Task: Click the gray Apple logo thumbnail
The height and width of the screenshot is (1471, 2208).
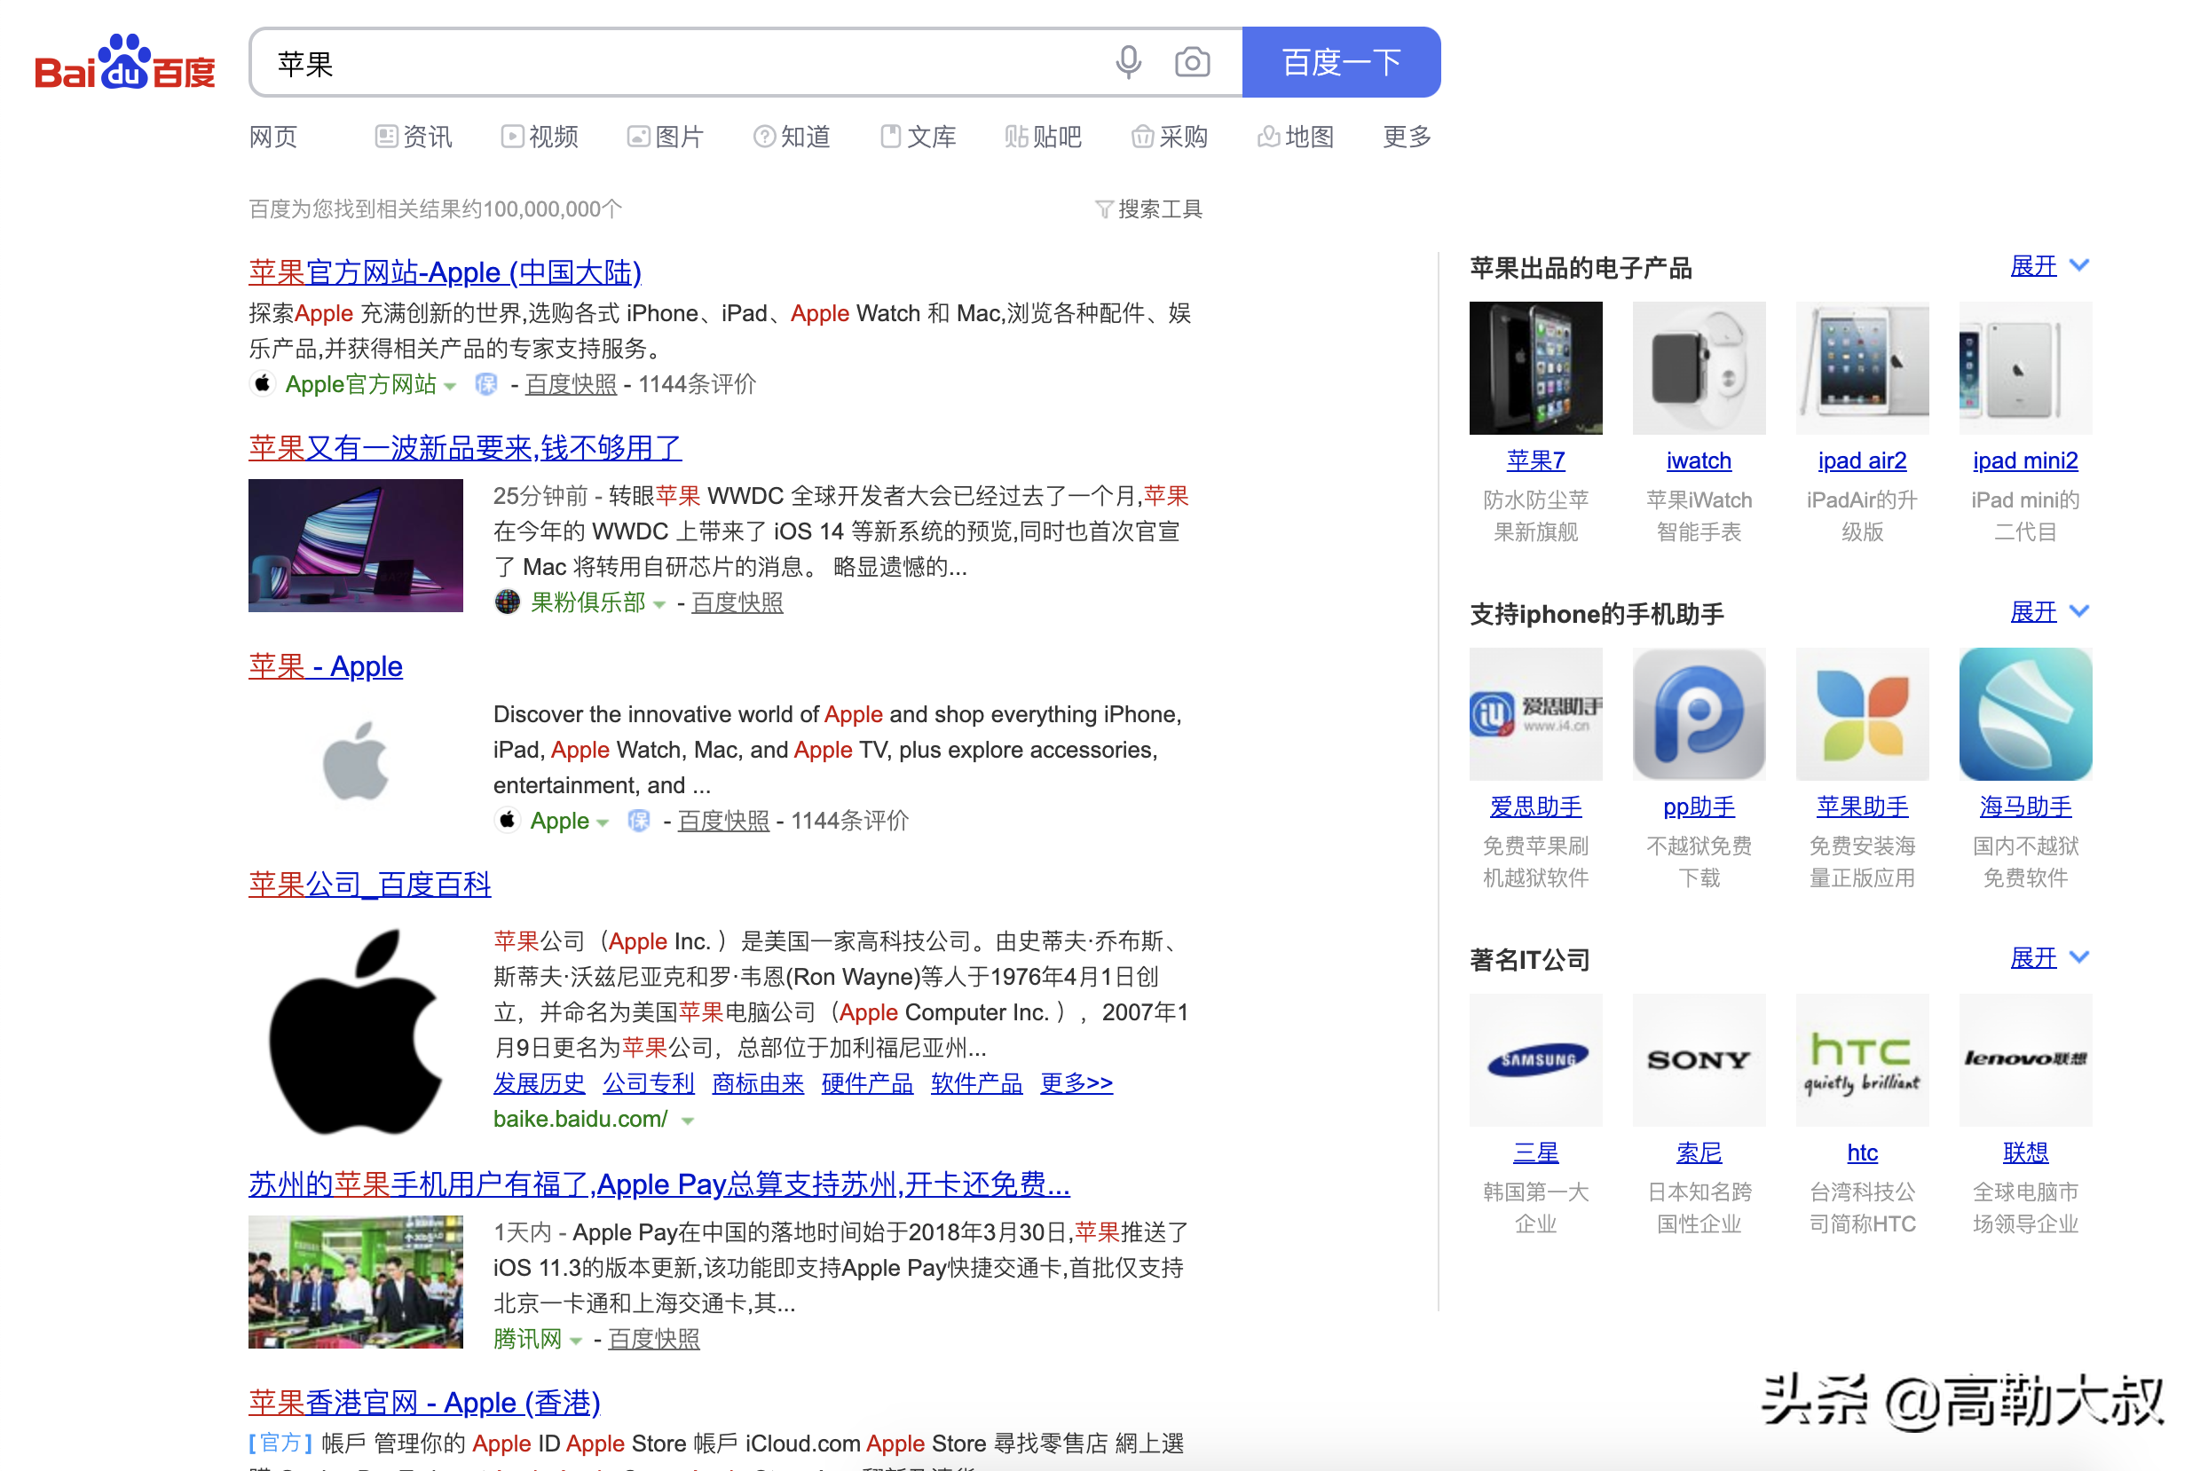Action: click(x=356, y=762)
